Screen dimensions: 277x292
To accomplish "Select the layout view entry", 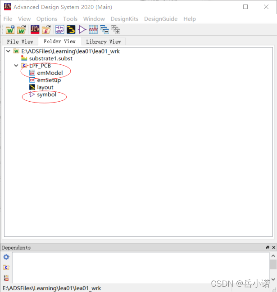I will click(x=45, y=87).
